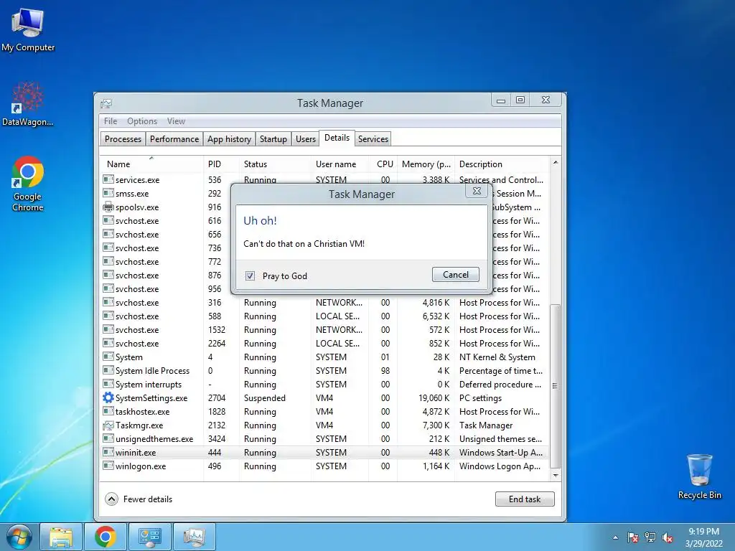Screen dimensions: 735x551
Task: Click the 7,300 K memory value
Action: click(436, 425)
